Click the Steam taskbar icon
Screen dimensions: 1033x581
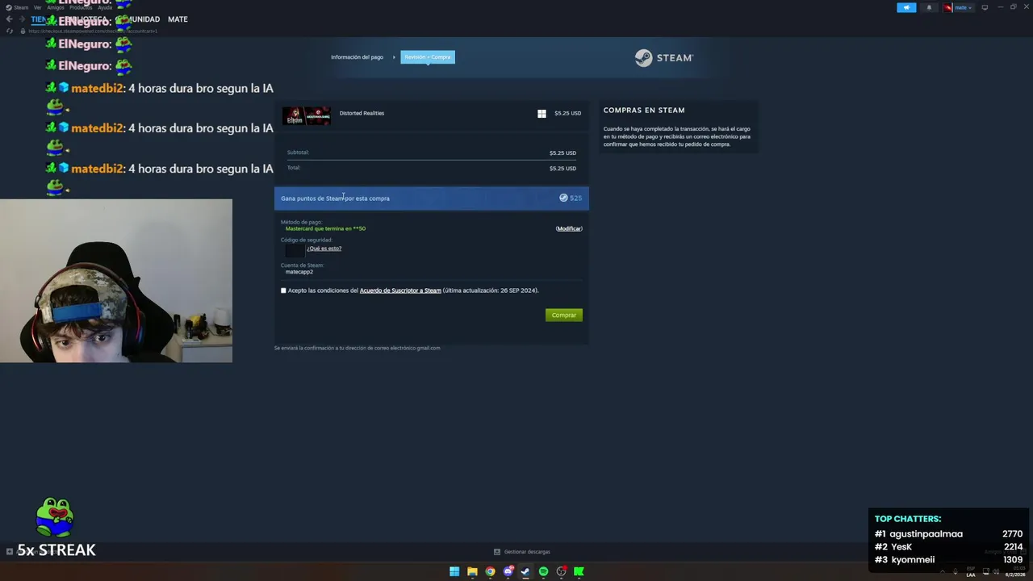[x=525, y=571]
